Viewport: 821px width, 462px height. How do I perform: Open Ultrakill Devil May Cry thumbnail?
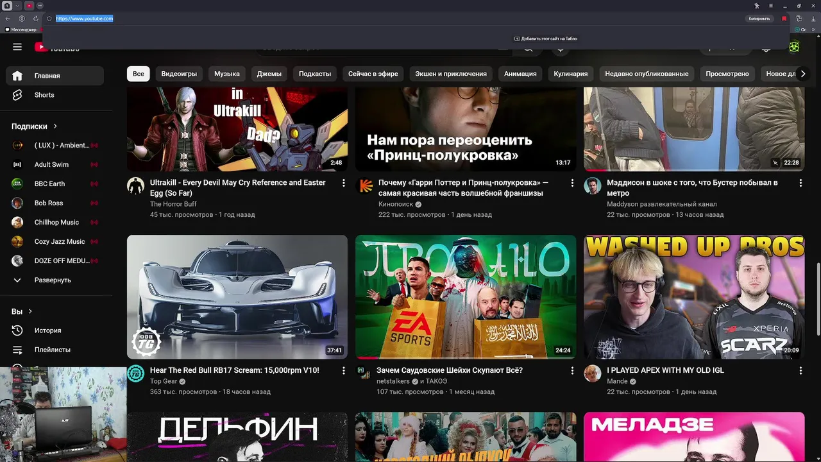click(237, 130)
